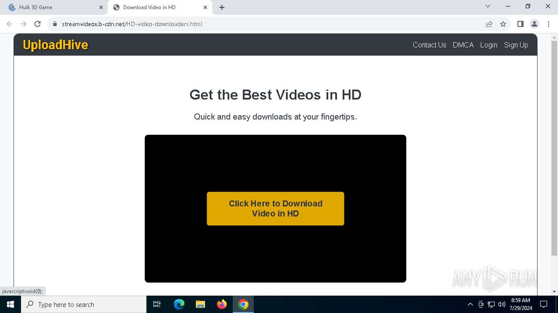
Task: Open Chrome three-dot menu
Action: coord(548,24)
